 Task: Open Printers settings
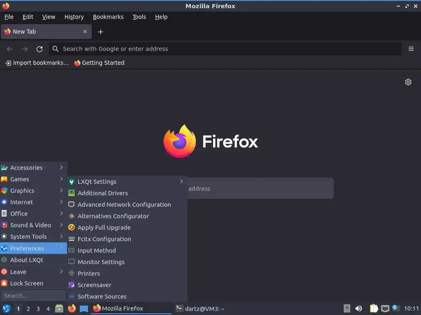(127, 274)
